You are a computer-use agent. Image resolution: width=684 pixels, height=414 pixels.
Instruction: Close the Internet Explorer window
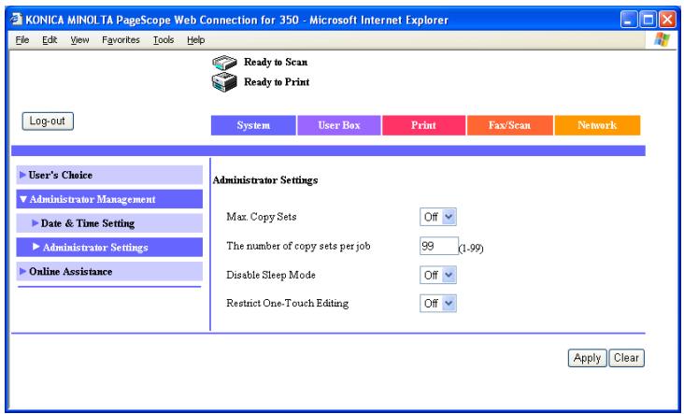click(x=667, y=20)
